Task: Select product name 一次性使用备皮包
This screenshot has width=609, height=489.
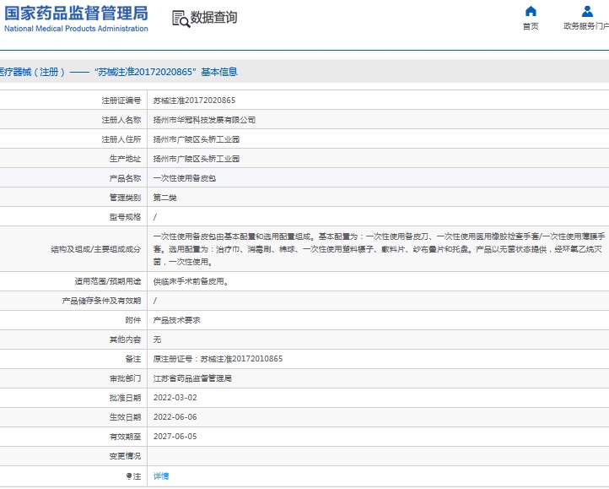Action: coord(185,178)
